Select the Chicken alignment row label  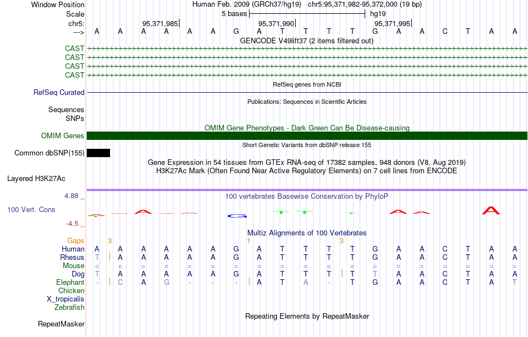point(71,290)
